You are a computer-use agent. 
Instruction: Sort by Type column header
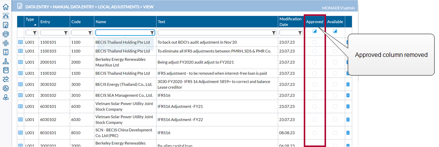pyautogui.click(x=31, y=21)
